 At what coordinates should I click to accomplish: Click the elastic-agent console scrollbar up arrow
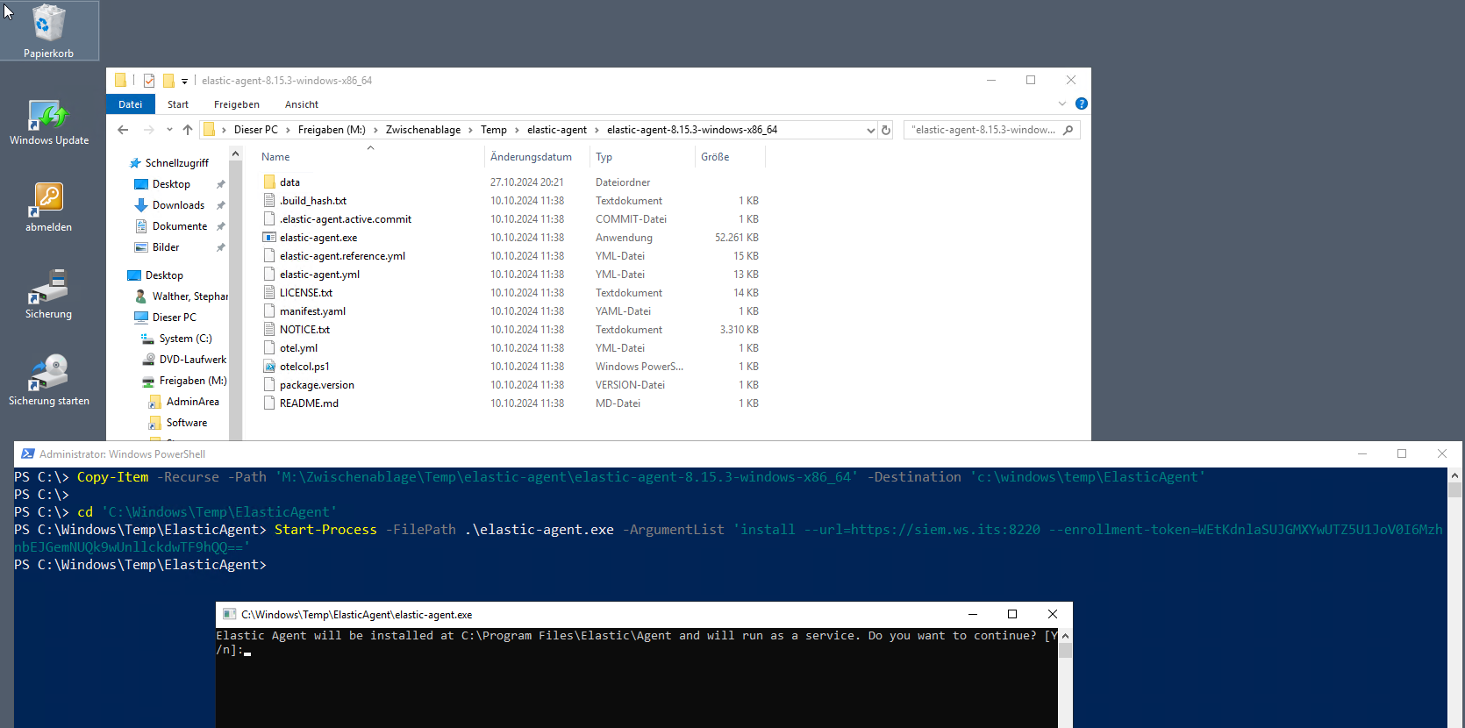point(1065,635)
